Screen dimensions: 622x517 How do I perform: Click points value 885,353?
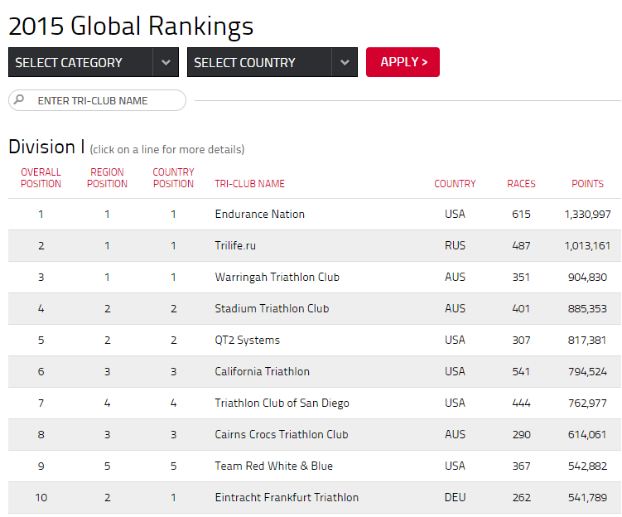click(587, 309)
